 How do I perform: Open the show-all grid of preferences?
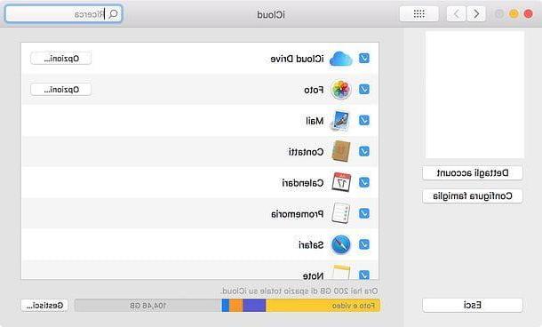coord(419,14)
